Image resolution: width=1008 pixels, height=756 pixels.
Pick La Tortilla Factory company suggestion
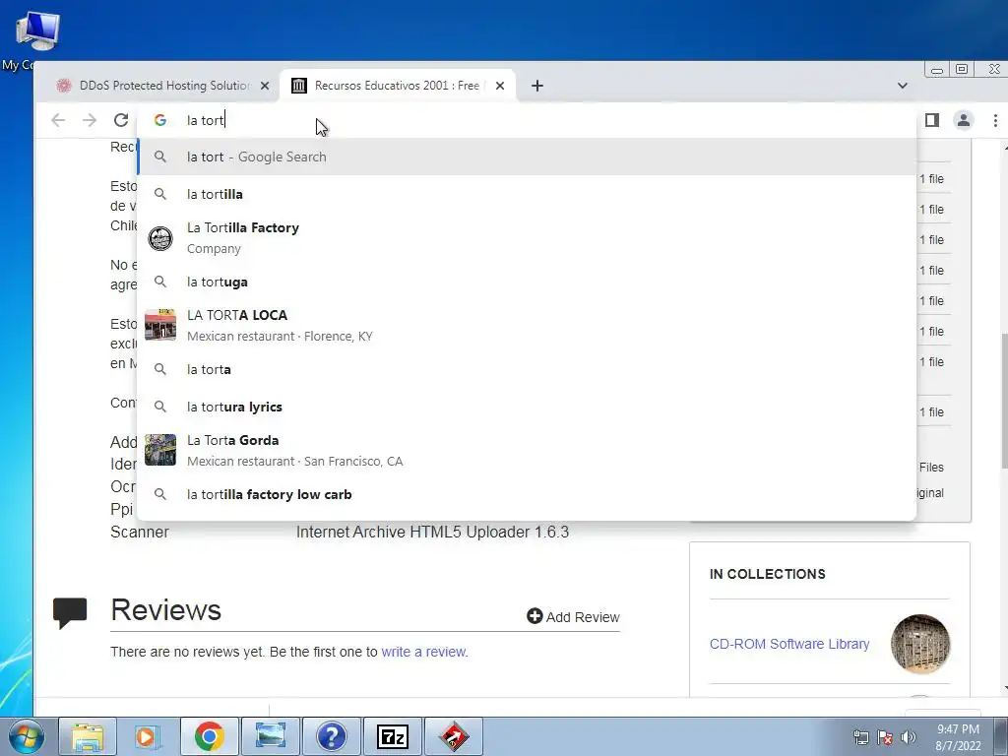(x=527, y=238)
